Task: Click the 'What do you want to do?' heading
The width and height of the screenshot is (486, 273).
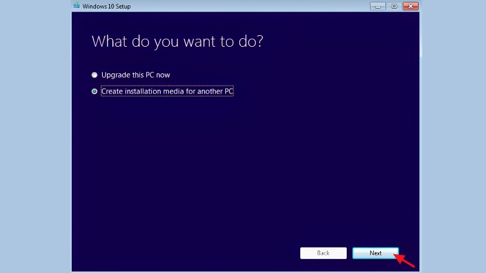Action: click(177, 41)
